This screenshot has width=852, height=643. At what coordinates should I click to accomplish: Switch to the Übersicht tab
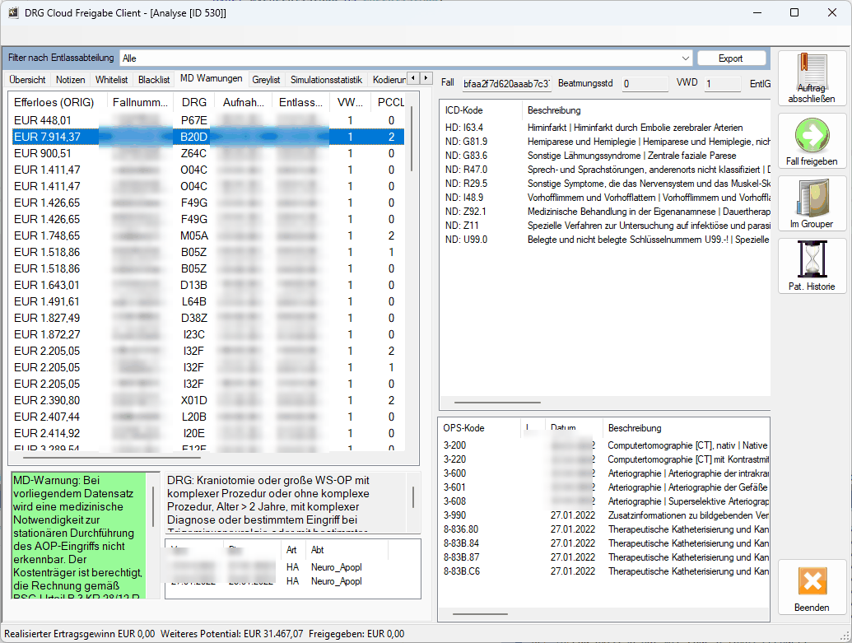tap(27, 80)
